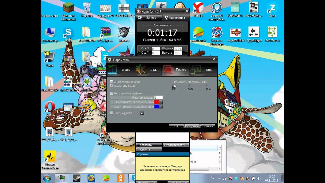Open Odnoklassniki taskbar icon
The height and width of the screenshot is (183, 325).
[121, 178]
